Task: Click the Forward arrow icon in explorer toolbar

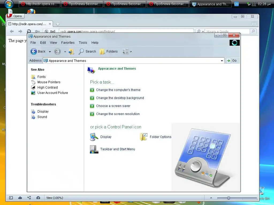Action: (57, 52)
